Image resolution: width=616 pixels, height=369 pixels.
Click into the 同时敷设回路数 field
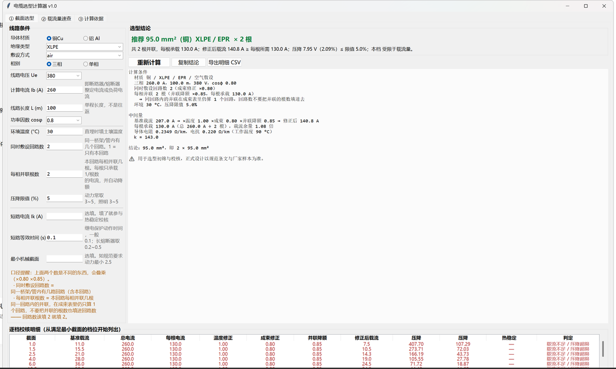(x=64, y=147)
